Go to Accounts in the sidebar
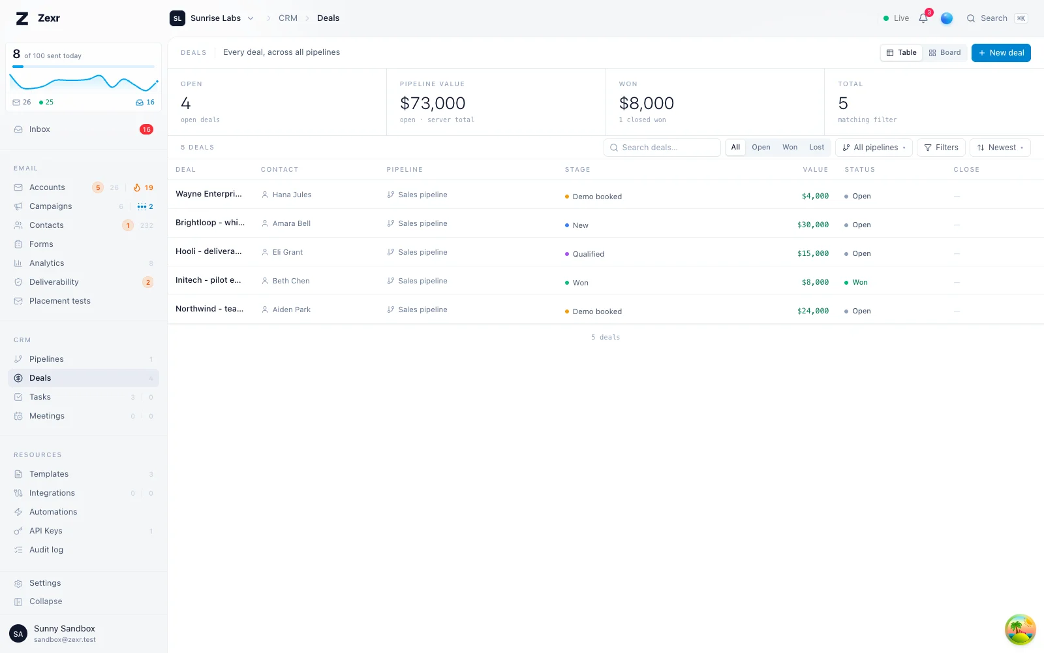This screenshot has height=653, width=1044. (x=84, y=187)
